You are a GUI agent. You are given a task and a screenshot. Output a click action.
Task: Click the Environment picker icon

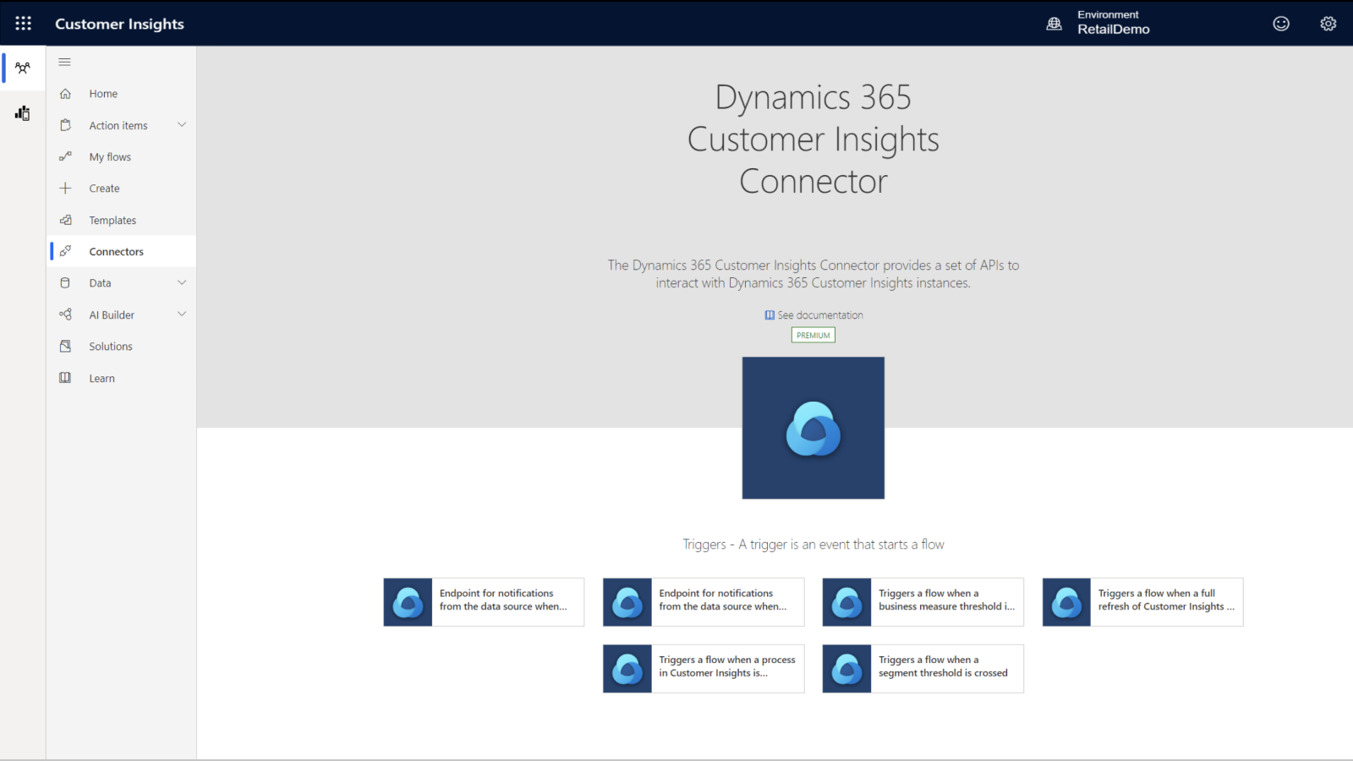(1054, 24)
